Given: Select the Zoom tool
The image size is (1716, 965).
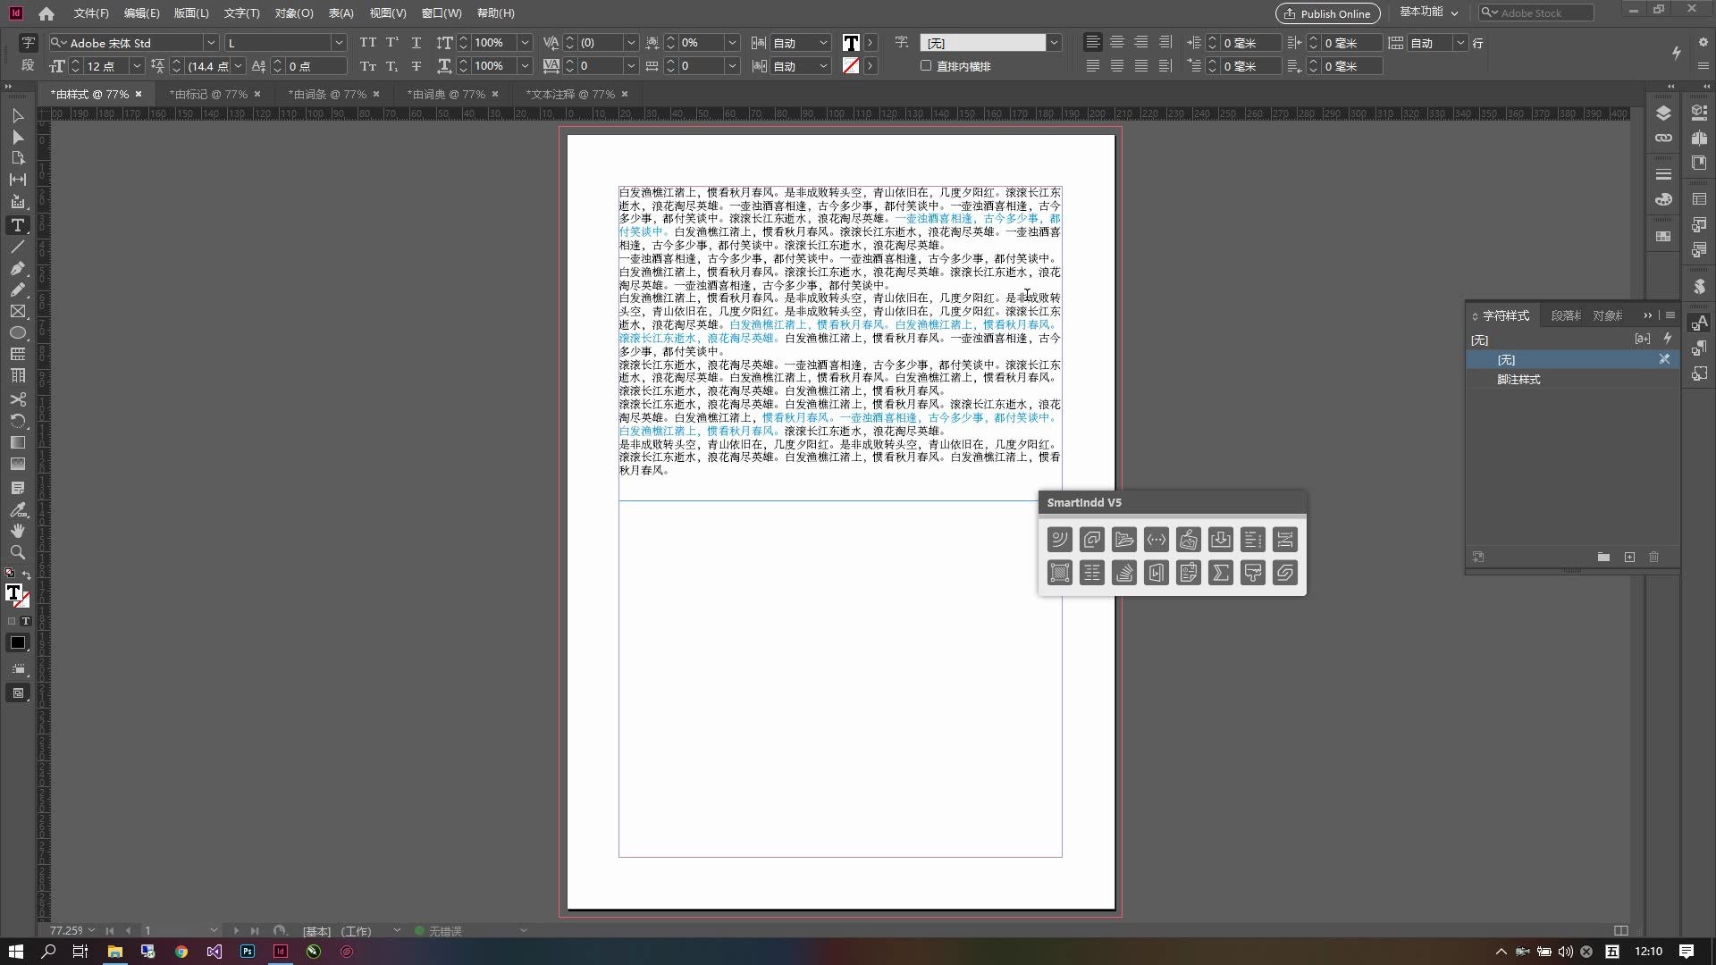Looking at the screenshot, I should pyautogui.click(x=18, y=552).
